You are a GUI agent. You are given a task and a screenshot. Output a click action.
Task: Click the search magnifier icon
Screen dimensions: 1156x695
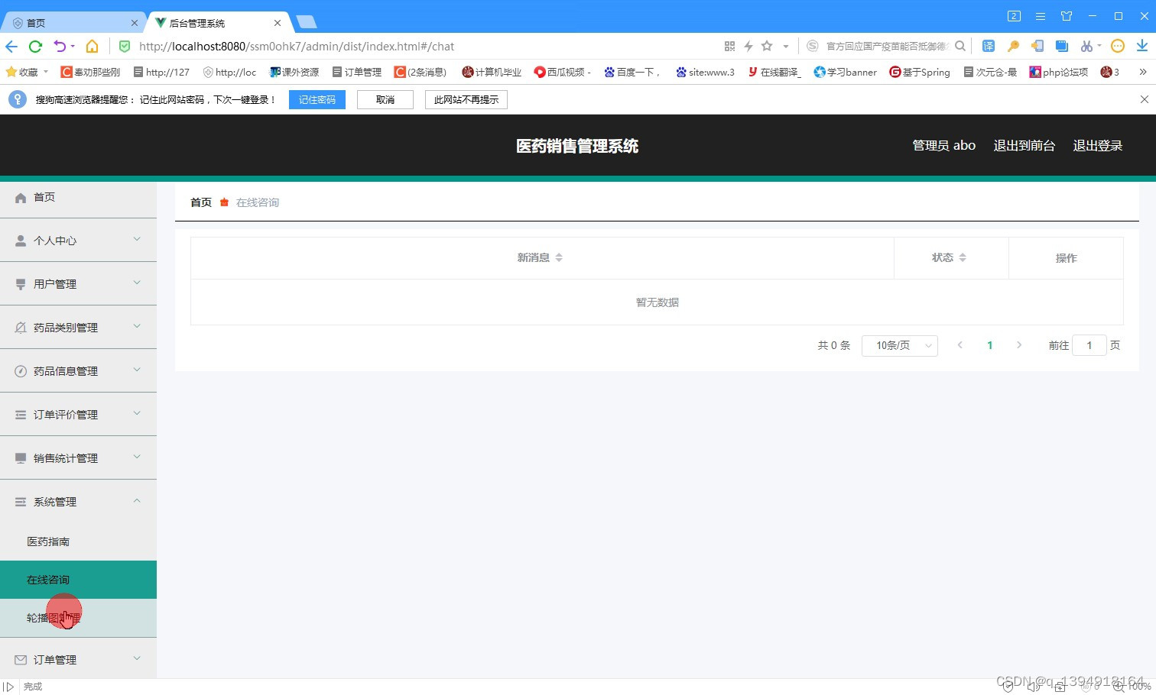(960, 46)
